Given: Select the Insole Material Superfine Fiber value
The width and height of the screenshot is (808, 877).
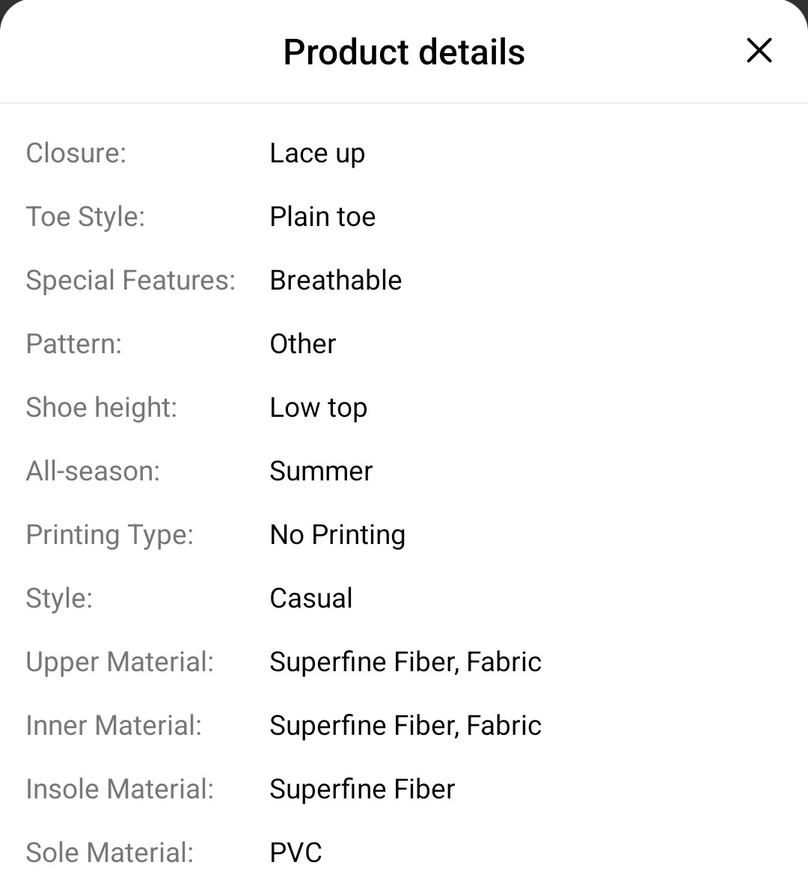Looking at the screenshot, I should click(362, 789).
